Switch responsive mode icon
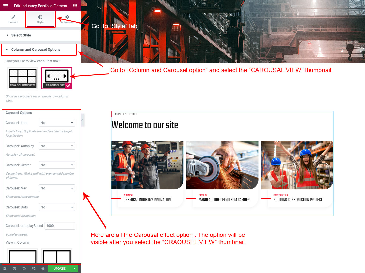Screen dimensions: 365x273 [34, 269]
